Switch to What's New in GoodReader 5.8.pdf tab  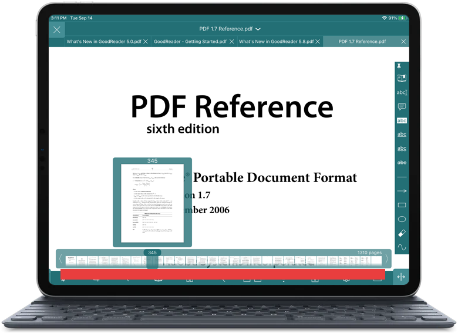(276, 42)
